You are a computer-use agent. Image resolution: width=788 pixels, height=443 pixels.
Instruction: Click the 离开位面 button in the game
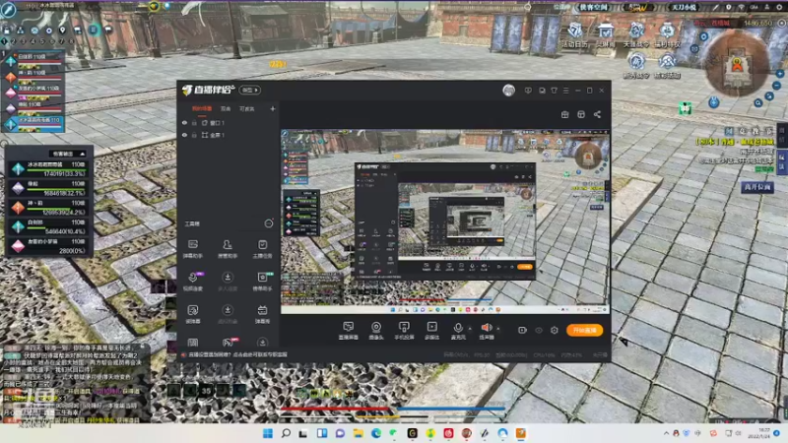point(757,187)
